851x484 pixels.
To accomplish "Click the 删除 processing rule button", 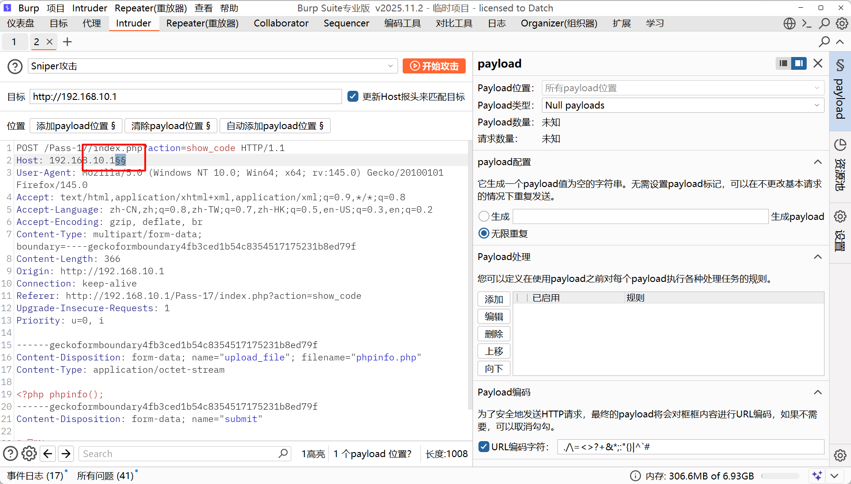I will coord(494,334).
